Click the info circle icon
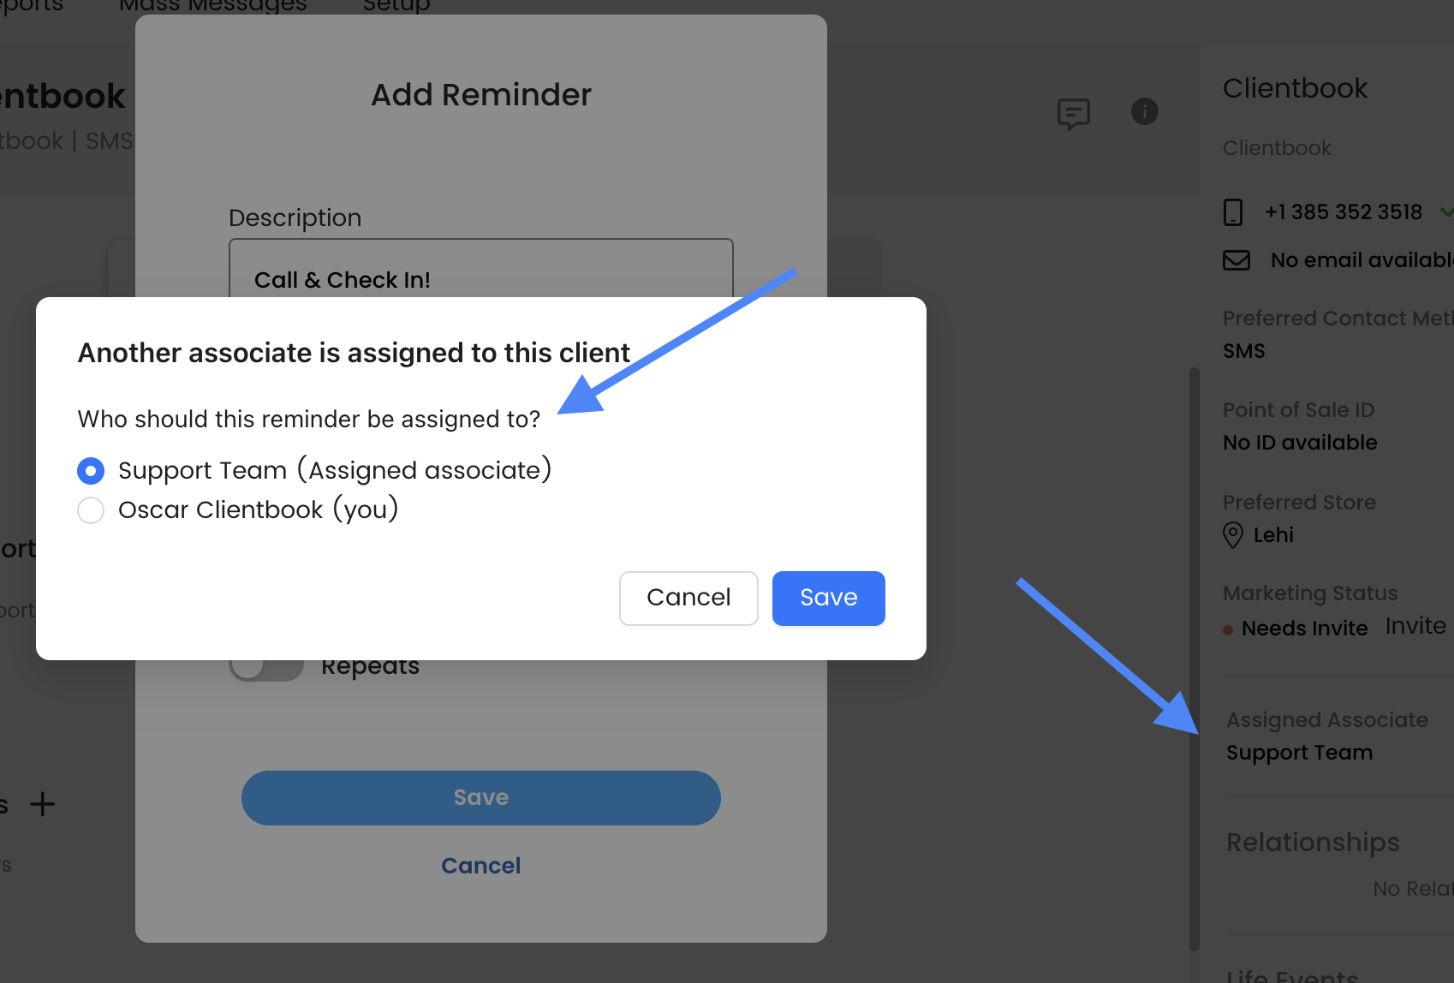The height and width of the screenshot is (983, 1454). tap(1144, 111)
